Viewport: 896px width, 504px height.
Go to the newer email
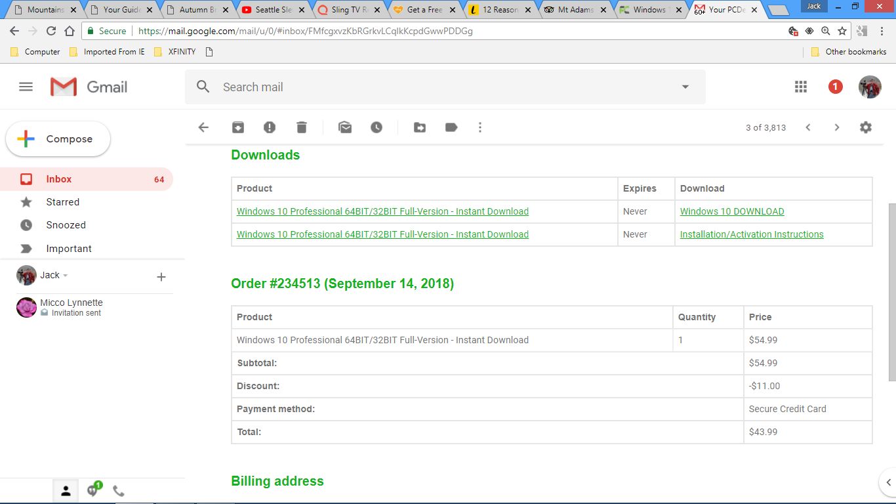[x=808, y=127]
